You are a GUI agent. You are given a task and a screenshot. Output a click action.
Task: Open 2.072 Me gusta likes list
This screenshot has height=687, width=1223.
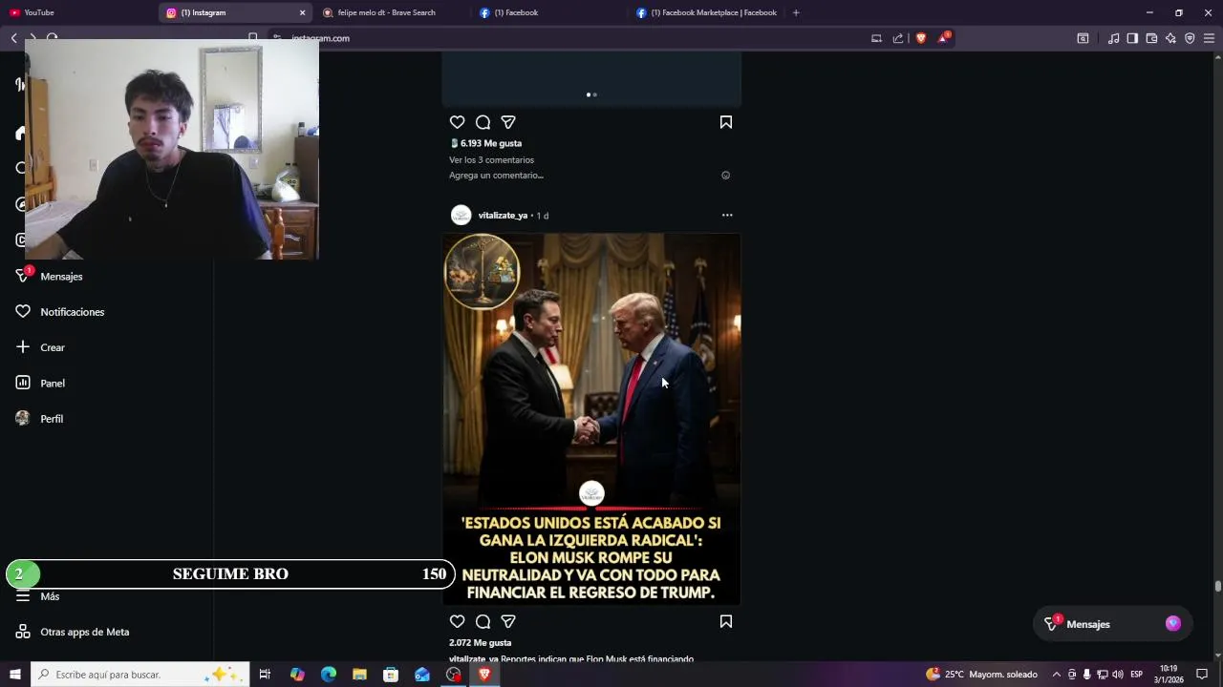coord(480,643)
